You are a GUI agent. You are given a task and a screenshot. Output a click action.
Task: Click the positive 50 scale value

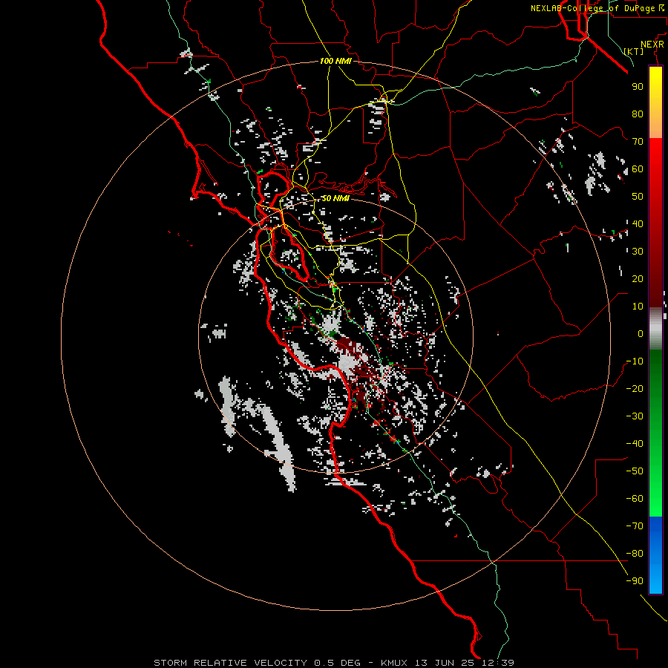pos(638,197)
